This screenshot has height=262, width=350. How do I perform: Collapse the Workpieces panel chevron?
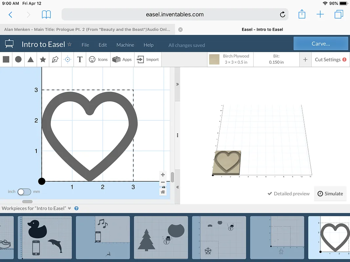click(x=70, y=208)
